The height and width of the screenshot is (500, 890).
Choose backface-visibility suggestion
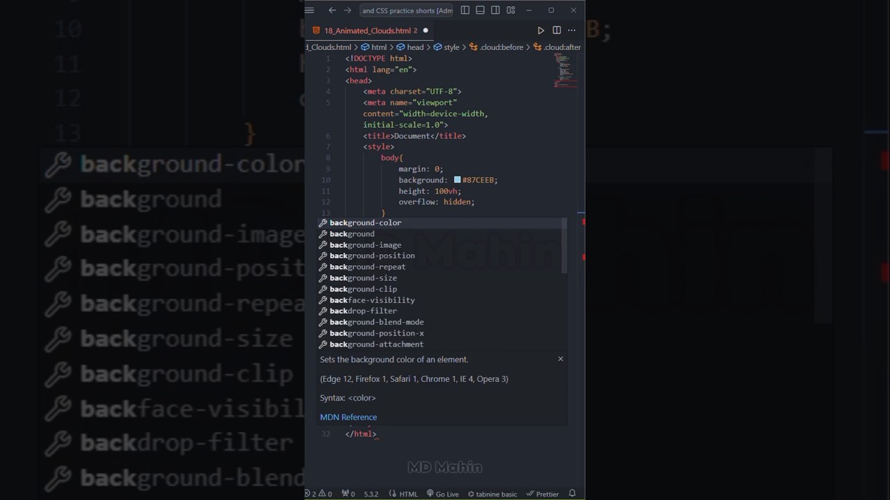(442, 300)
